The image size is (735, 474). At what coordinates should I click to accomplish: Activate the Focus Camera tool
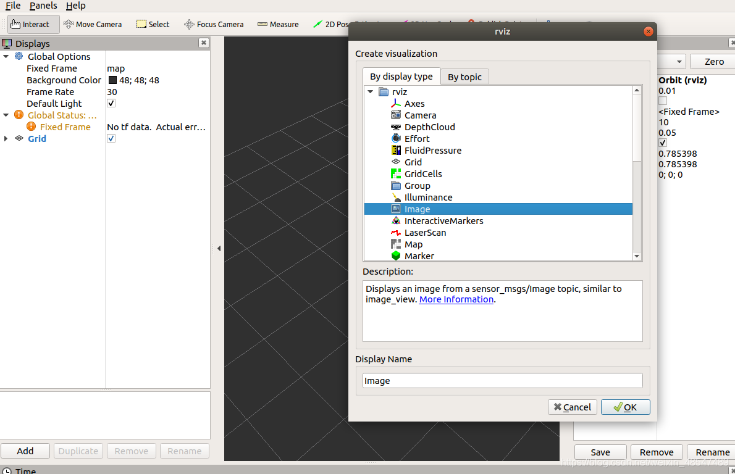click(214, 24)
